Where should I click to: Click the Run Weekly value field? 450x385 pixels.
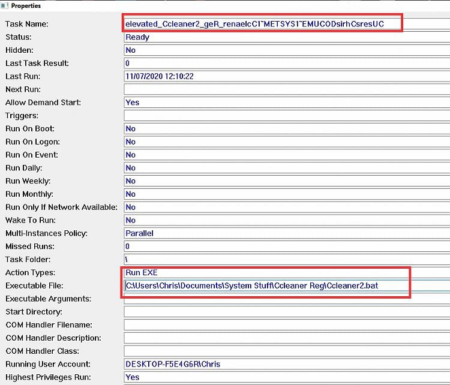(x=287, y=181)
